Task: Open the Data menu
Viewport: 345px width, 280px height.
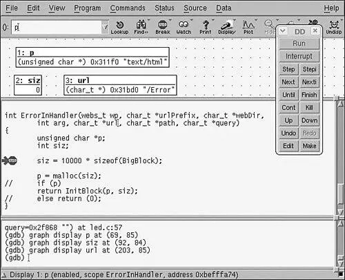Action: (224, 8)
